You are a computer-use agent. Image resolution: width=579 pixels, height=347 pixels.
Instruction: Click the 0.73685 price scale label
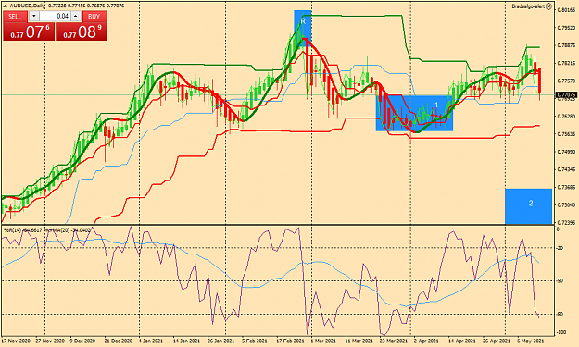pyautogui.click(x=567, y=187)
